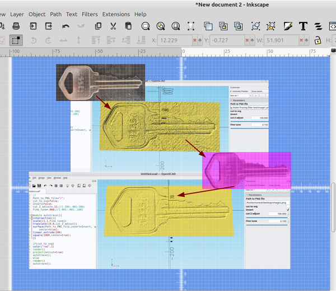Zoom to fit drawing
This screenshot has height=291, width=336.
[161, 26]
